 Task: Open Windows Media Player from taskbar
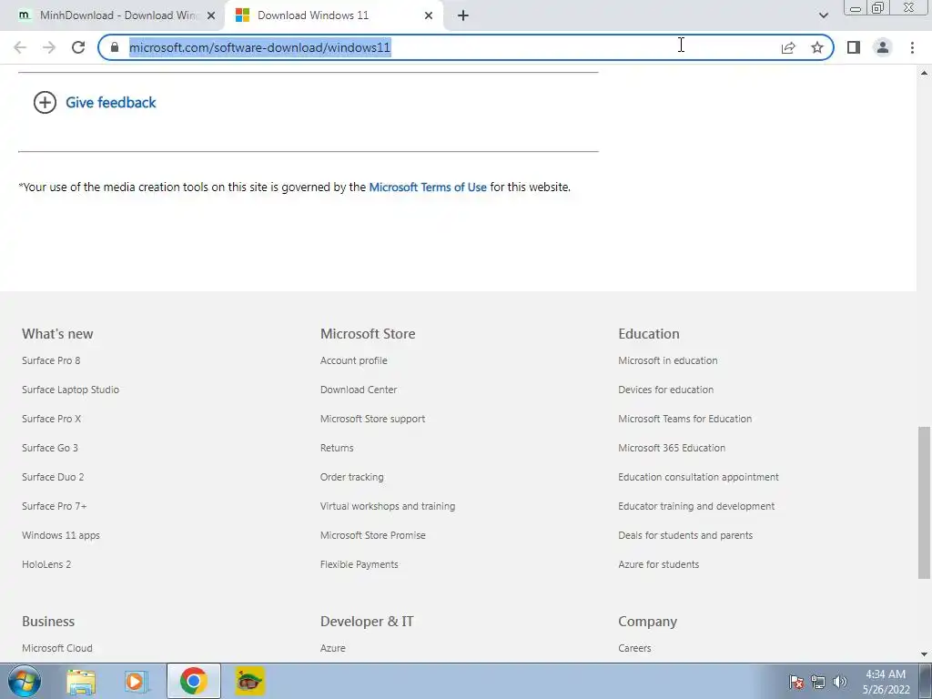point(137,681)
